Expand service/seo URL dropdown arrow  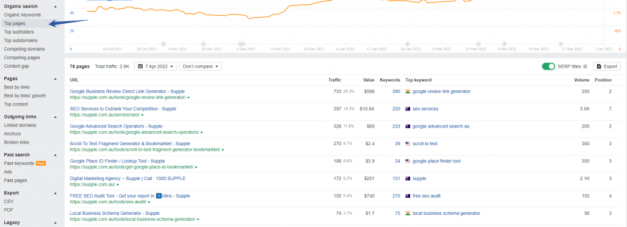tap(142, 115)
